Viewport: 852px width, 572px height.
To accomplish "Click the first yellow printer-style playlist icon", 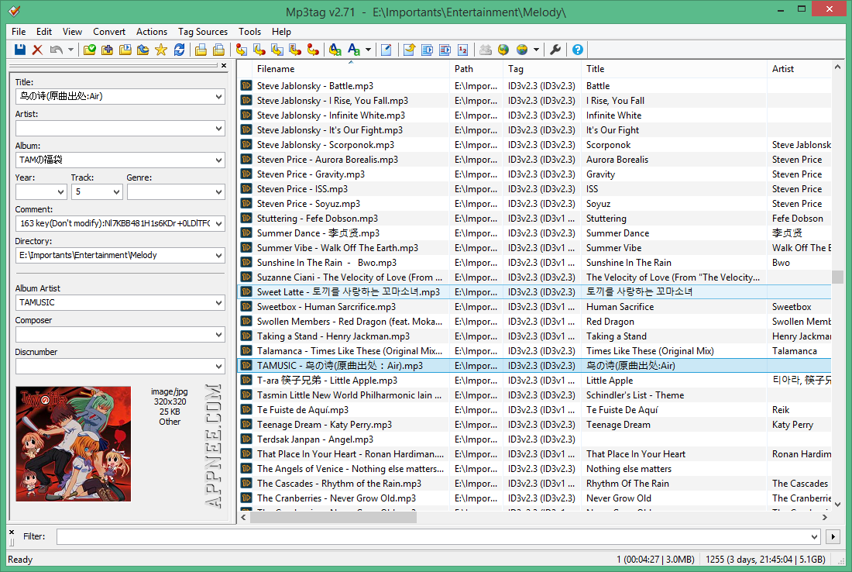I will 201,50.
